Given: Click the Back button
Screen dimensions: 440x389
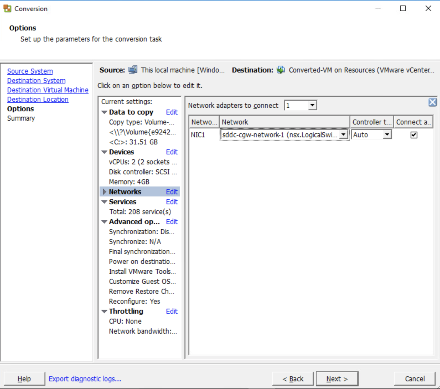Looking at the screenshot, I should coord(293,379).
